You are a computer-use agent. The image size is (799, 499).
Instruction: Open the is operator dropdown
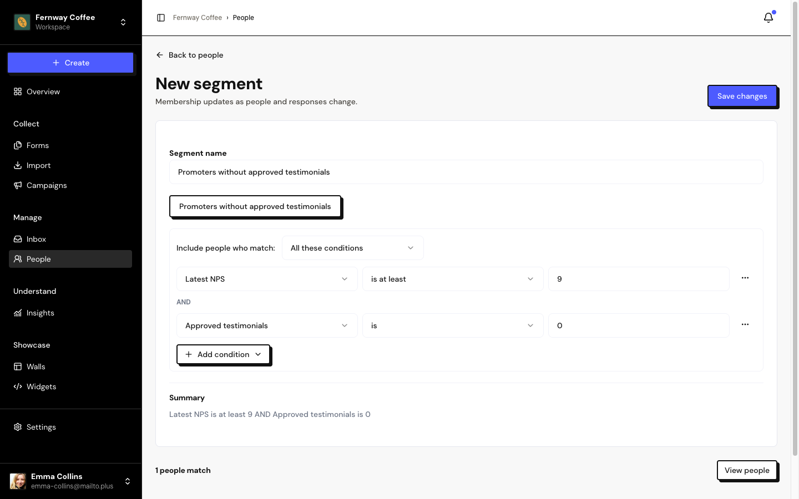[453, 325]
